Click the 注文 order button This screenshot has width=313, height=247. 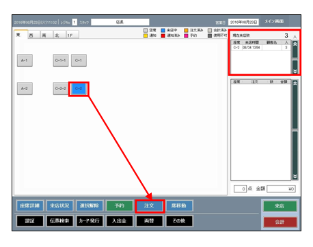pos(150,206)
